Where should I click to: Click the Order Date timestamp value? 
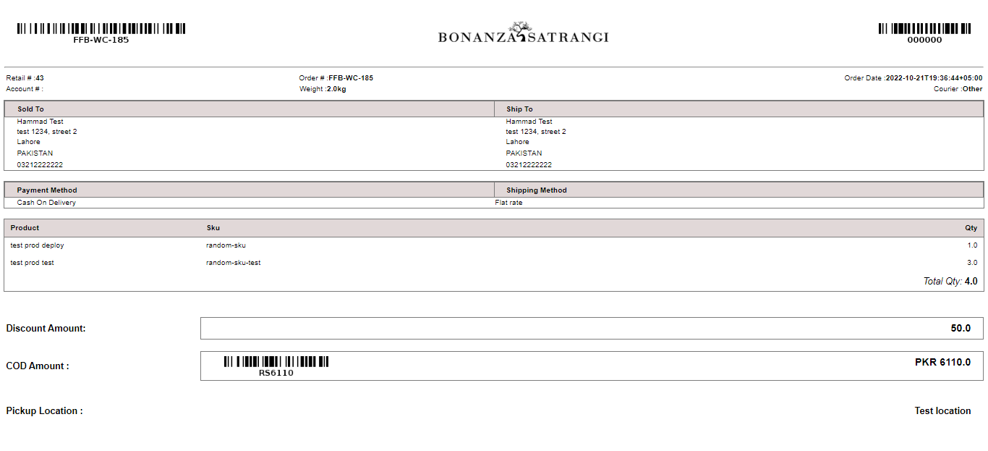[x=934, y=78]
